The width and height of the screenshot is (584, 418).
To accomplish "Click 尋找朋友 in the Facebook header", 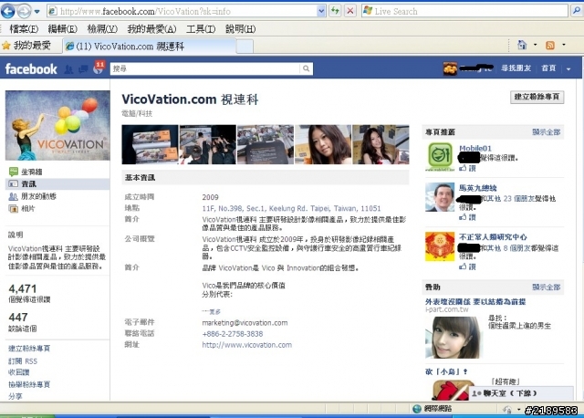I will [x=516, y=68].
